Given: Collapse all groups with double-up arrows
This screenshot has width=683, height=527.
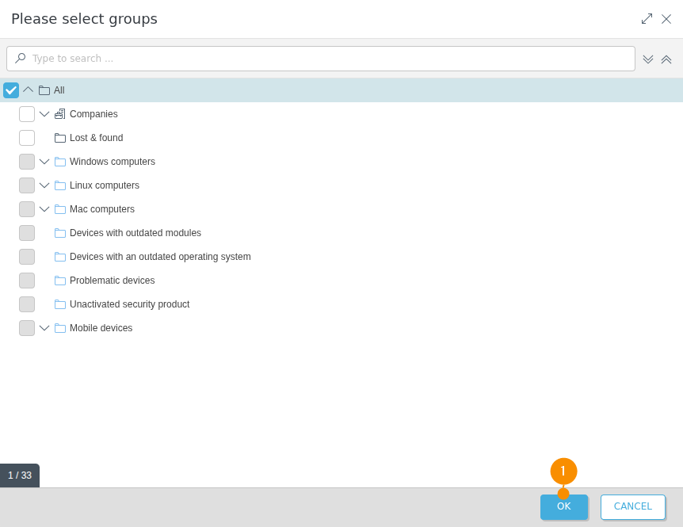Looking at the screenshot, I should coord(666,59).
